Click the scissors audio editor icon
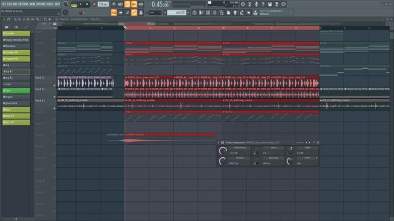Screen dimensions: 394x221 point(249,4)
